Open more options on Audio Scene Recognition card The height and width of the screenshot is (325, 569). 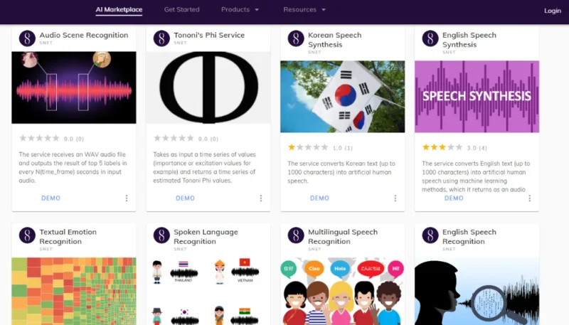(x=127, y=198)
